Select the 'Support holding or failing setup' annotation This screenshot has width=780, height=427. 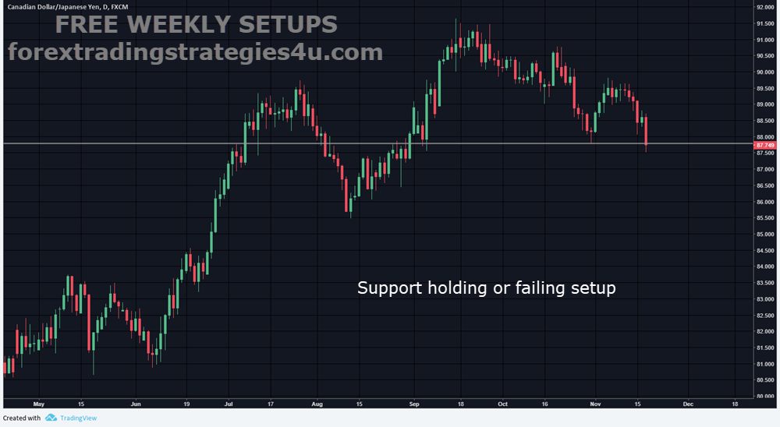point(486,288)
